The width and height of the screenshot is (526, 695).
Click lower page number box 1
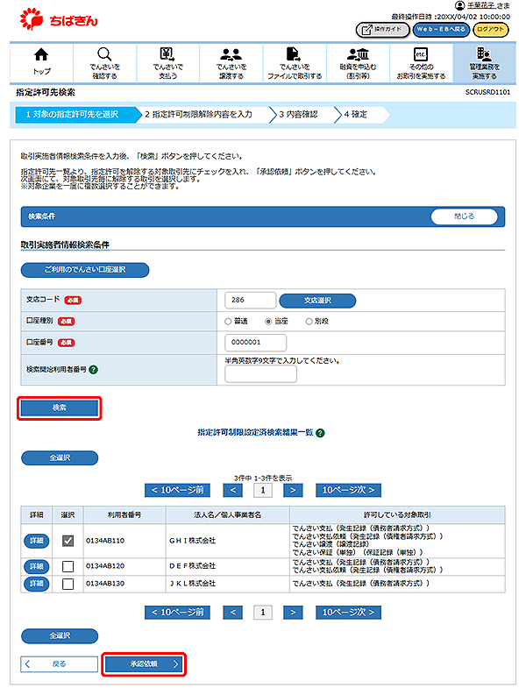[262, 613]
